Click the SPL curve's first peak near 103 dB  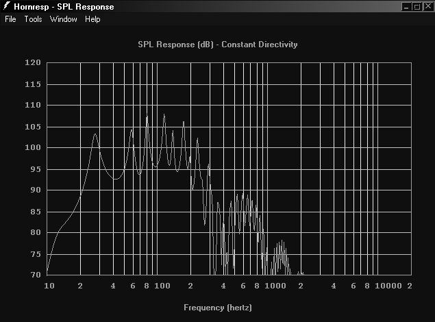(x=95, y=134)
